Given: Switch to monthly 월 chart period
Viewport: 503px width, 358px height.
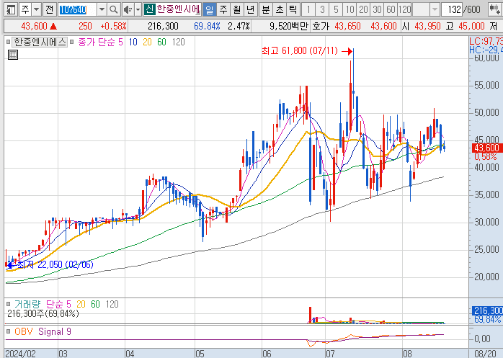Looking at the screenshot, I should coord(237,9).
